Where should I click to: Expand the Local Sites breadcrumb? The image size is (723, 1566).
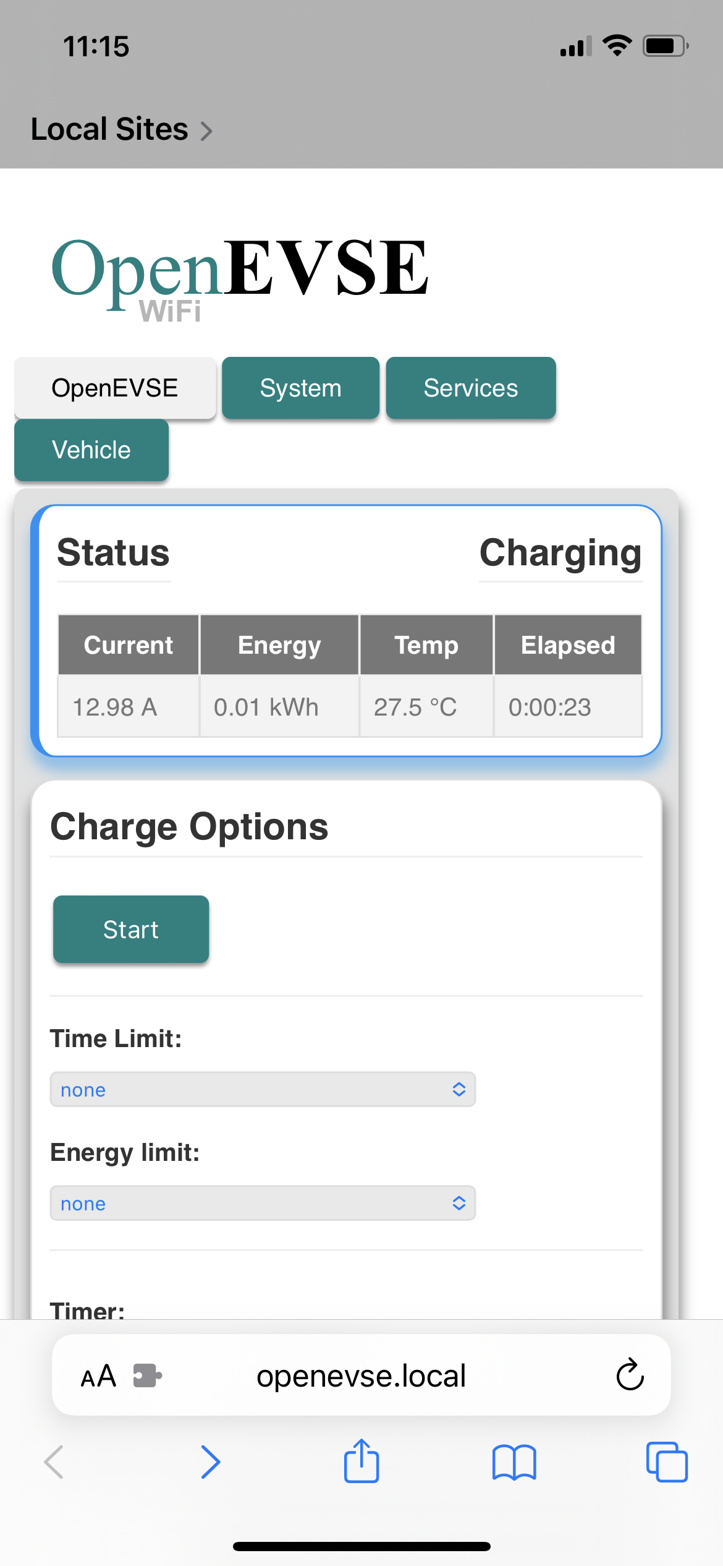[120, 129]
